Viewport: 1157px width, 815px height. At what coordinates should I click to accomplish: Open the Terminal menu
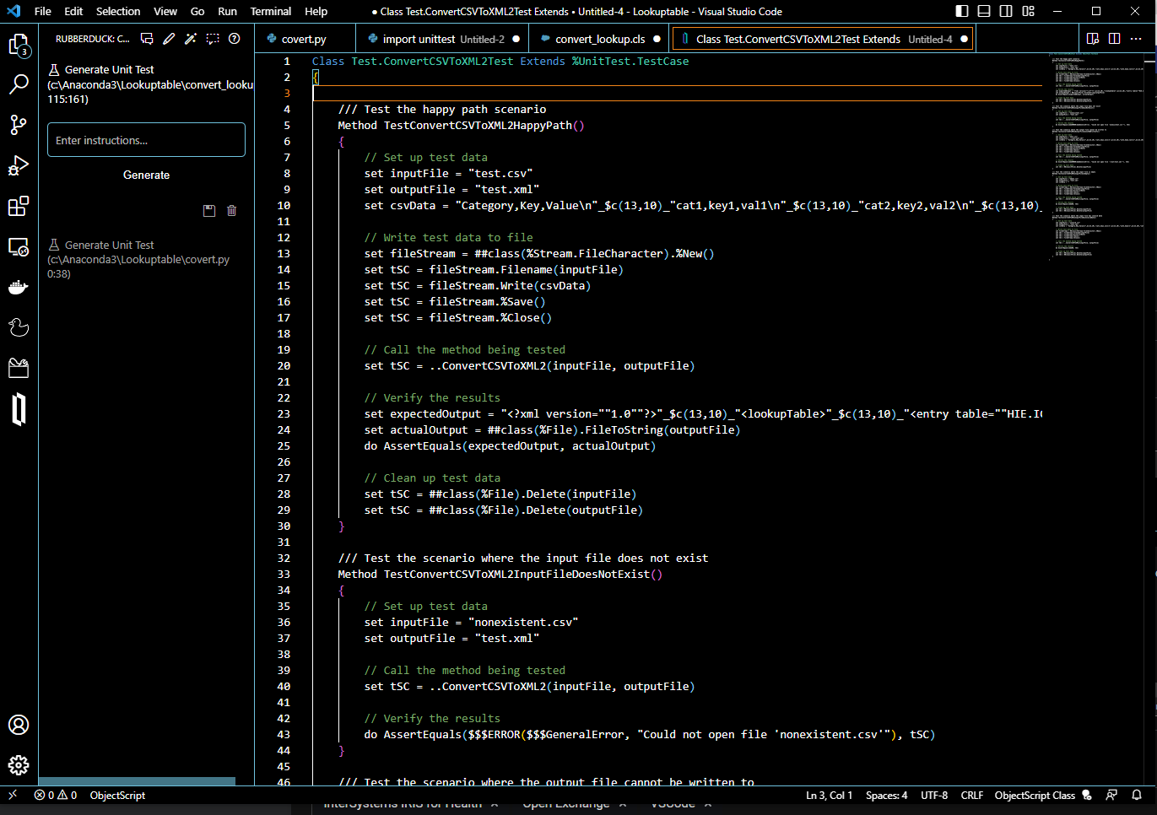tap(270, 11)
